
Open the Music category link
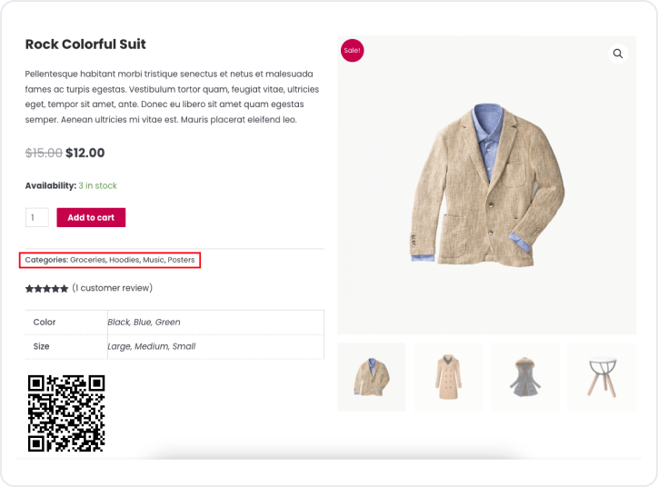(x=154, y=260)
